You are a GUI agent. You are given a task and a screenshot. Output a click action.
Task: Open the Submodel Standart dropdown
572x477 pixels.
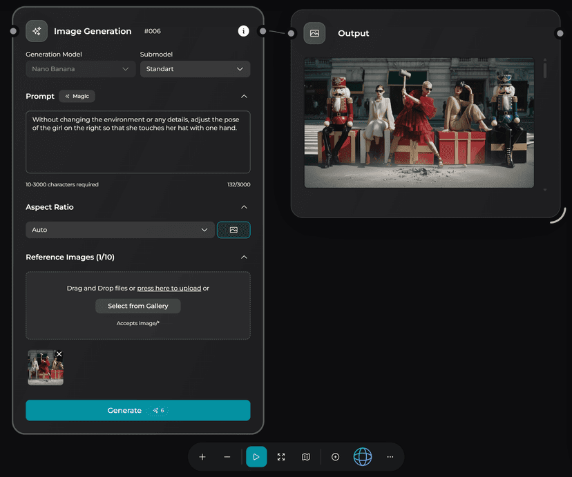(195, 69)
